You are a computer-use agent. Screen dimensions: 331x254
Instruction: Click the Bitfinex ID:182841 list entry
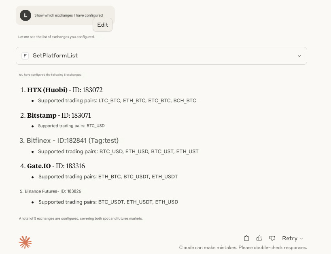[72, 140]
